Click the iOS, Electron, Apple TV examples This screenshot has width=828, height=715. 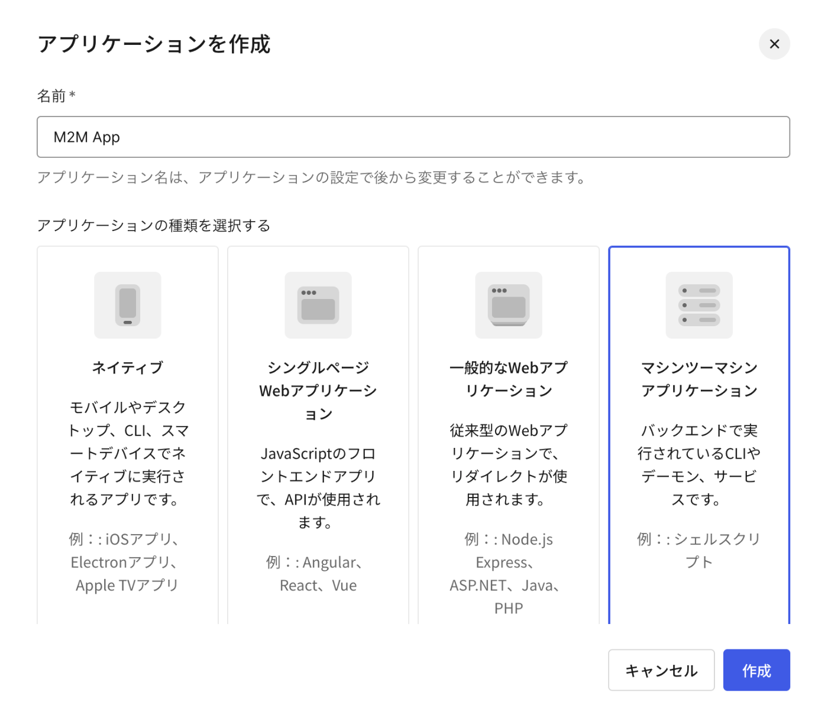click(x=128, y=562)
